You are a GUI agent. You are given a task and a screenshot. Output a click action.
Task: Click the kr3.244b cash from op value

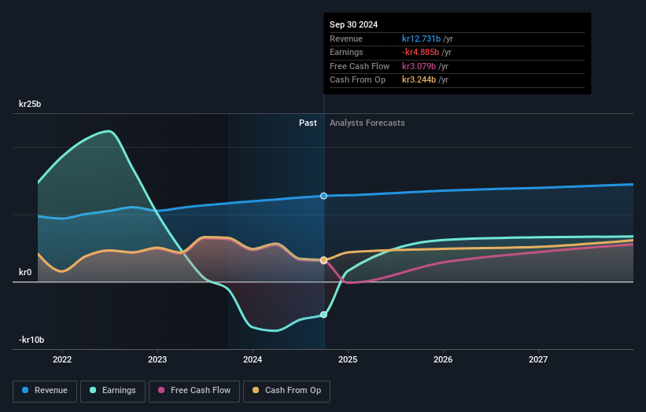coord(419,80)
